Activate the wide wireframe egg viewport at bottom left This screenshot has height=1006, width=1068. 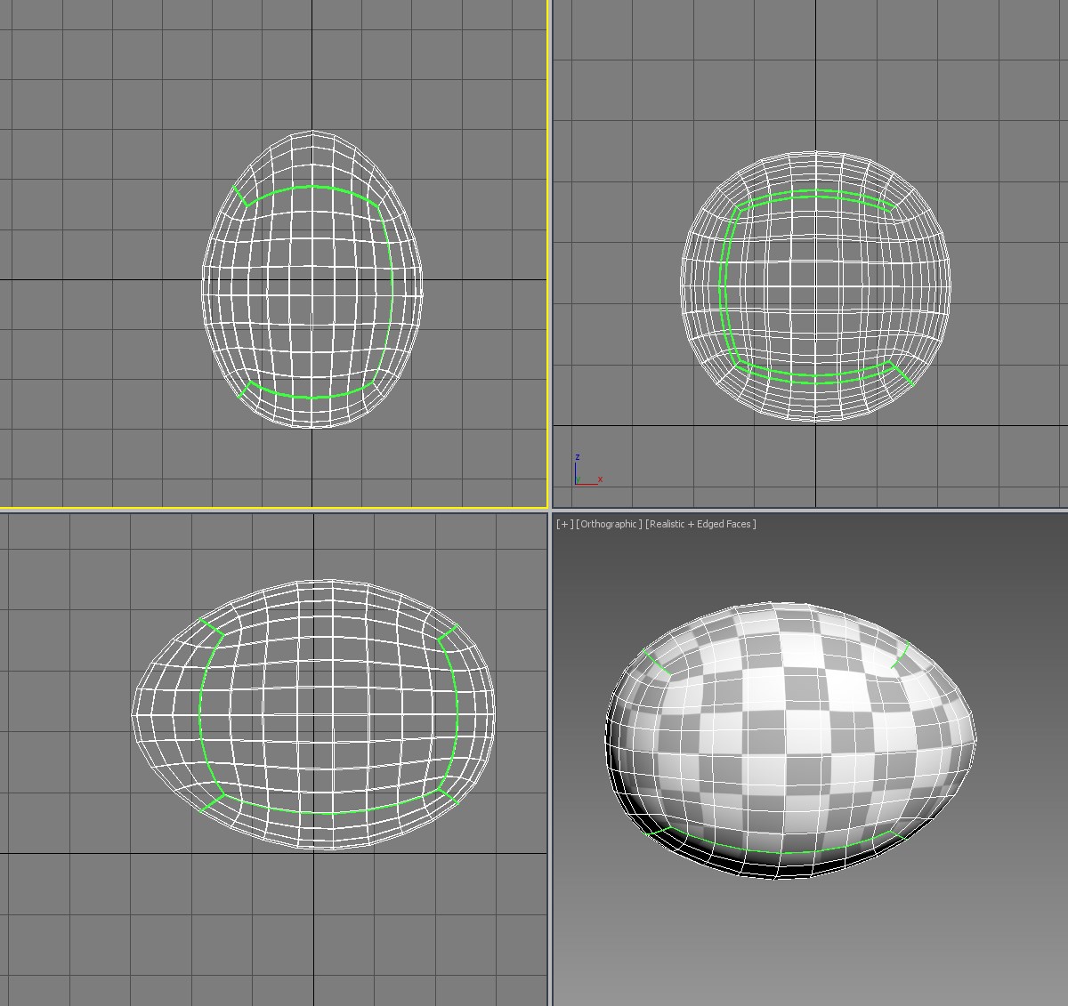273,759
